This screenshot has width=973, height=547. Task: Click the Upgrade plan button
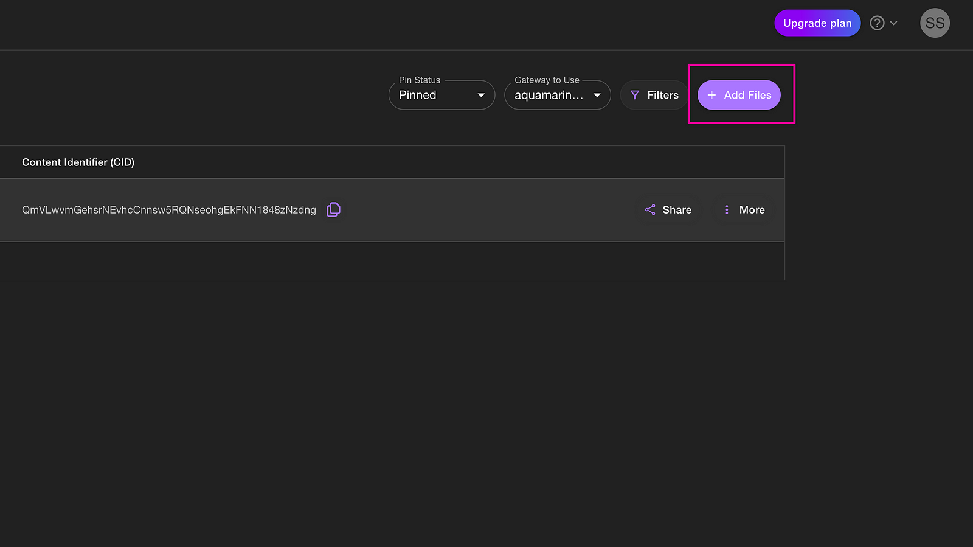tap(817, 23)
